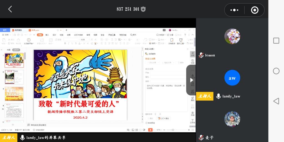Switch to 幻灯片 thumbnail view toggle

(x=16, y=50)
